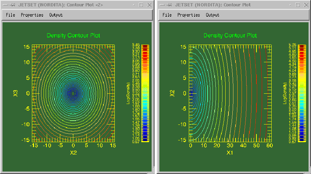Close the X1-X2 Contour Plot window

(306, 5)
